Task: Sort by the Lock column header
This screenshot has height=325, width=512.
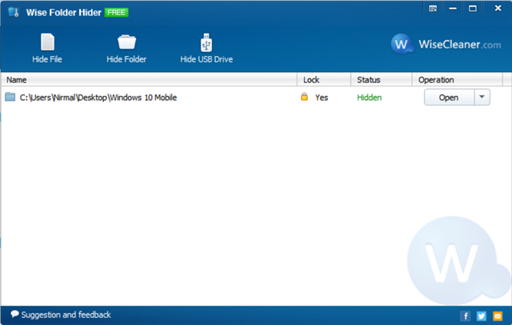Action: pyautogui.click(x=324, y=80)
